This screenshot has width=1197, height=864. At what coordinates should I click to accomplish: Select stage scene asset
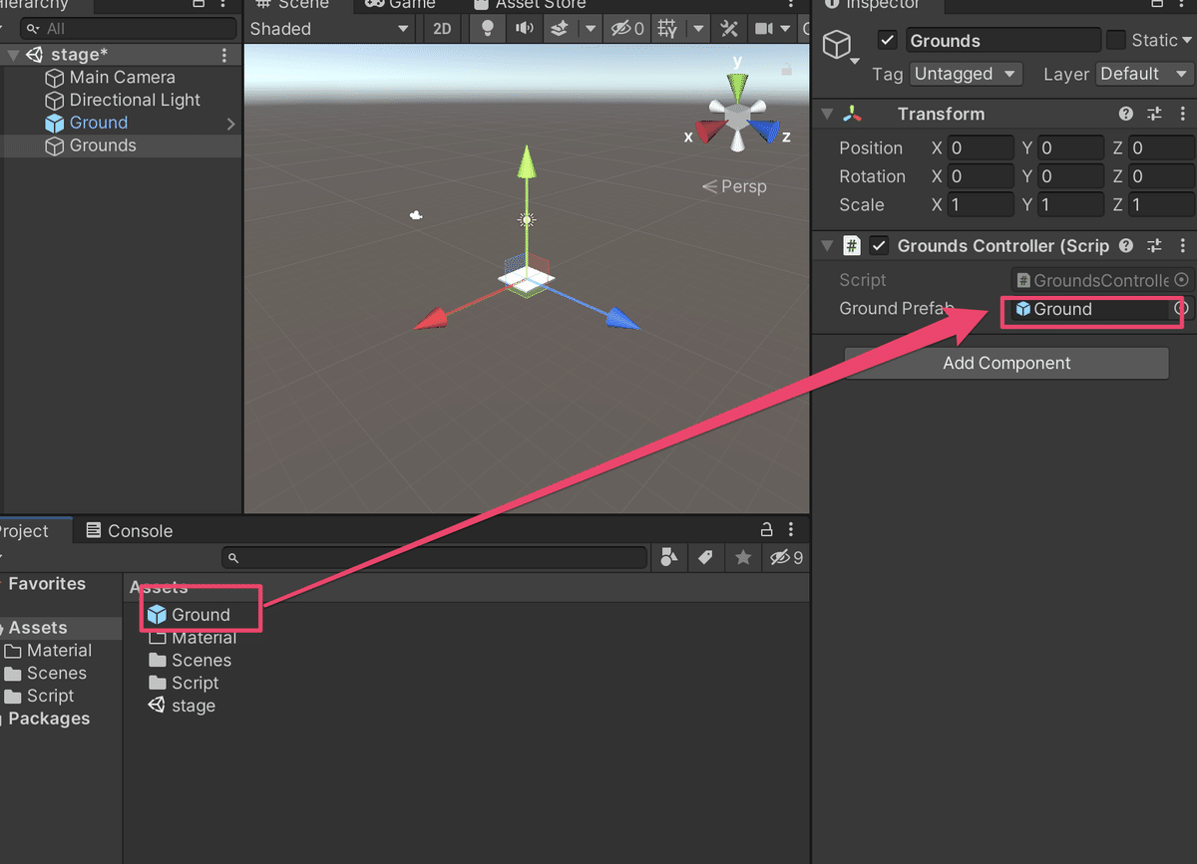pyautogui.click(x=182, y=706)
